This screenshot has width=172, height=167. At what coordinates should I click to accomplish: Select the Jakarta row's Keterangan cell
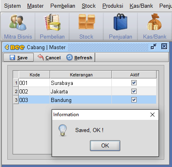pyautogui.click(x=81, y=91)
